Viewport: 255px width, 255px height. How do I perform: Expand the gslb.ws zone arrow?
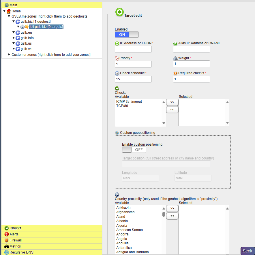tap(13, 49)
